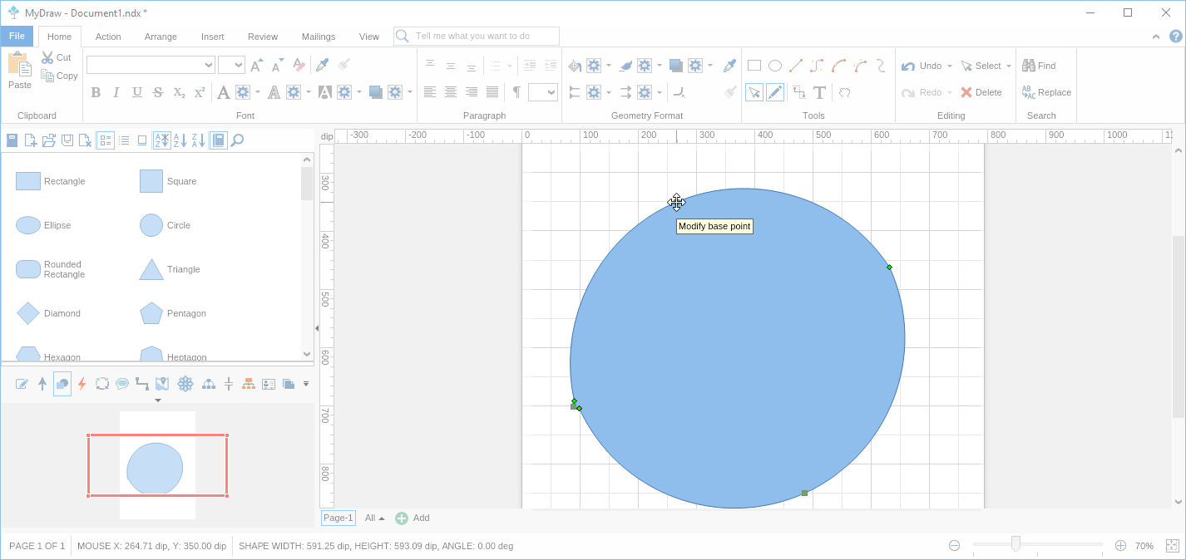
Task: Click the zoom in plus button
Action: click(x=1120, y=546)
